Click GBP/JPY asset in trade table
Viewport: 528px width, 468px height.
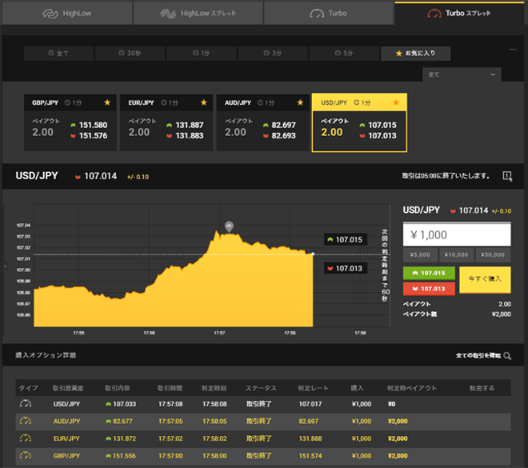tap(66, 455)
